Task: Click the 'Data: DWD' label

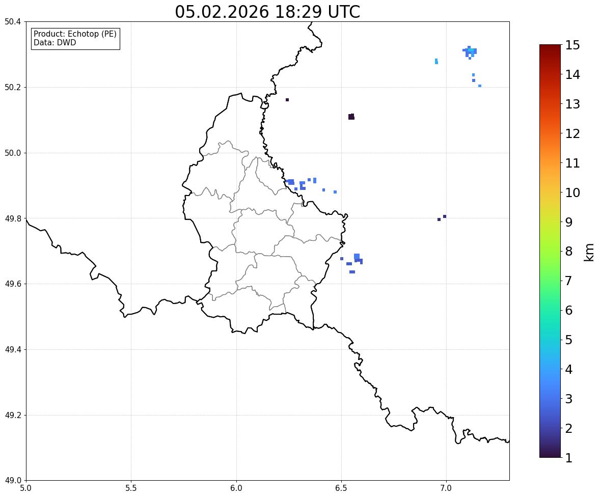Action: 54,42
